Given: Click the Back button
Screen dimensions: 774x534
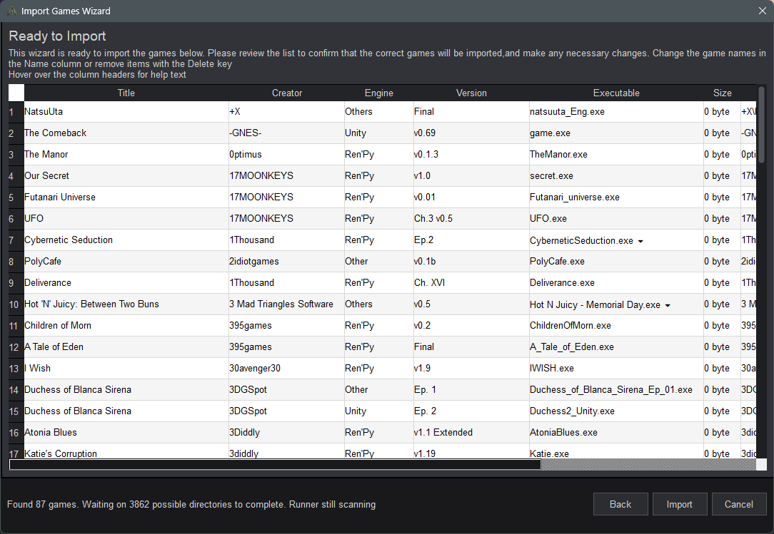Looking at the screenshot, I should [x=620, y=504].
